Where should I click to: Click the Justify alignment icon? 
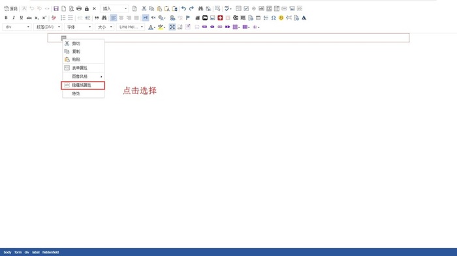[x=136, y=18]
